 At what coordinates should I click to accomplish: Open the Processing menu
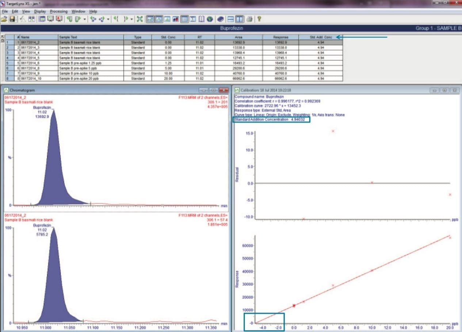coord(59,12)
